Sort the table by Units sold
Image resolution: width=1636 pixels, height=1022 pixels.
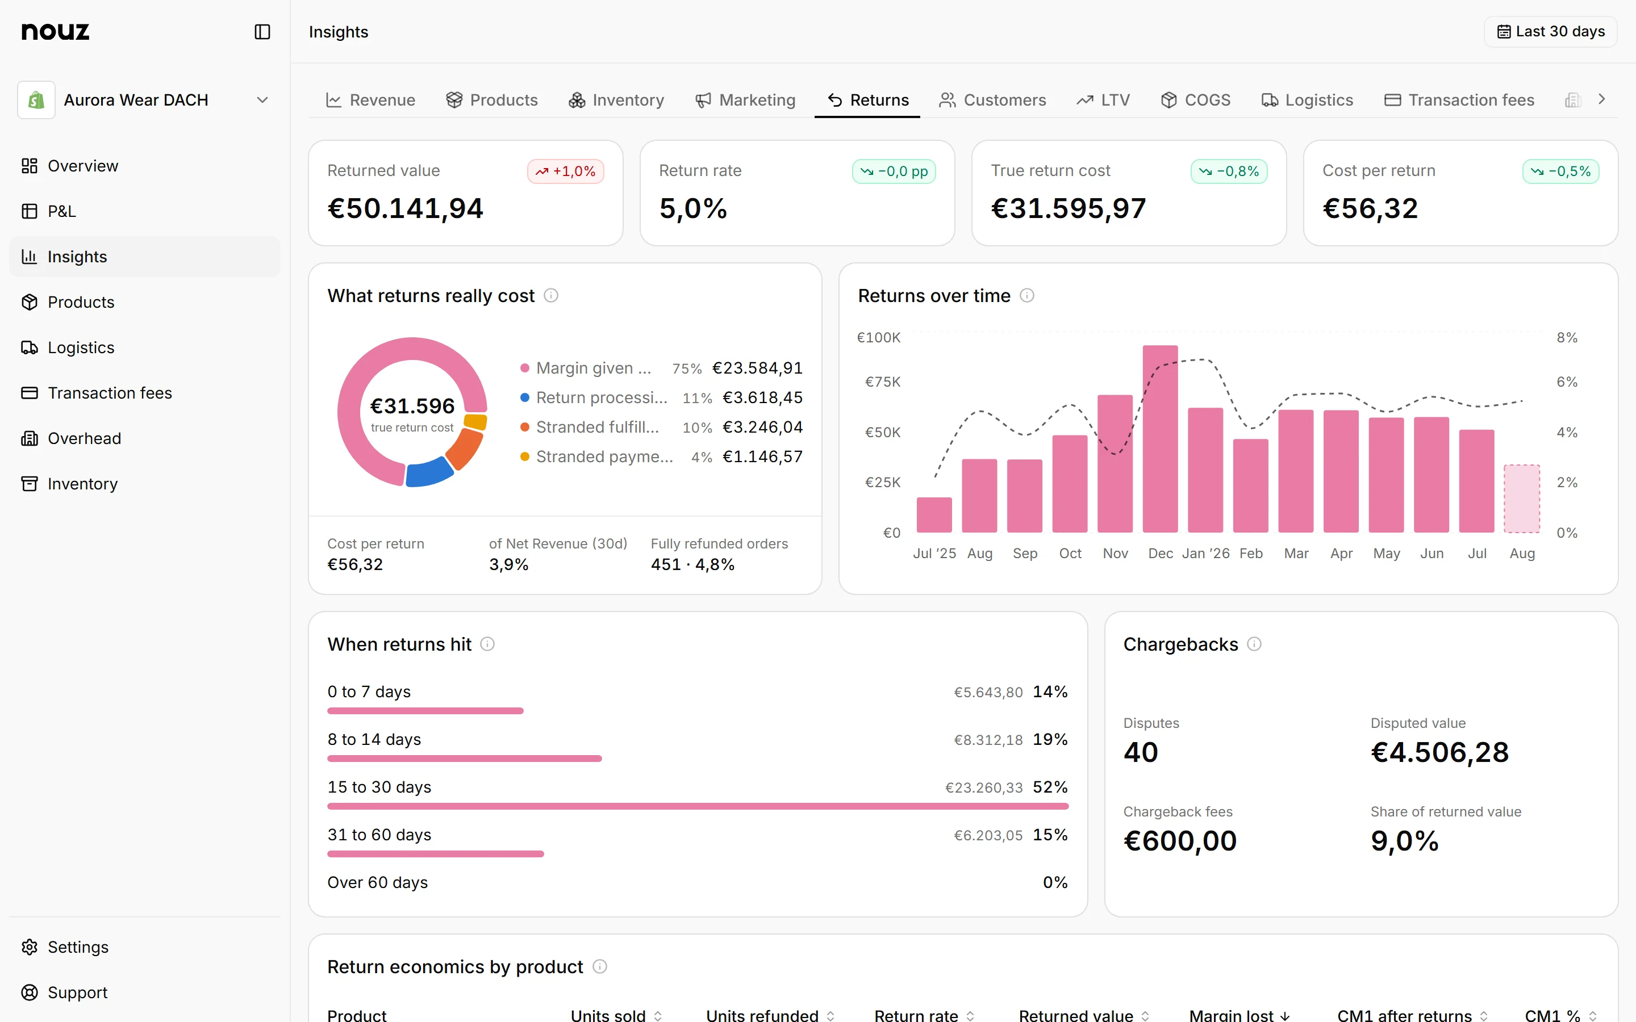[x=616, y=1015]
